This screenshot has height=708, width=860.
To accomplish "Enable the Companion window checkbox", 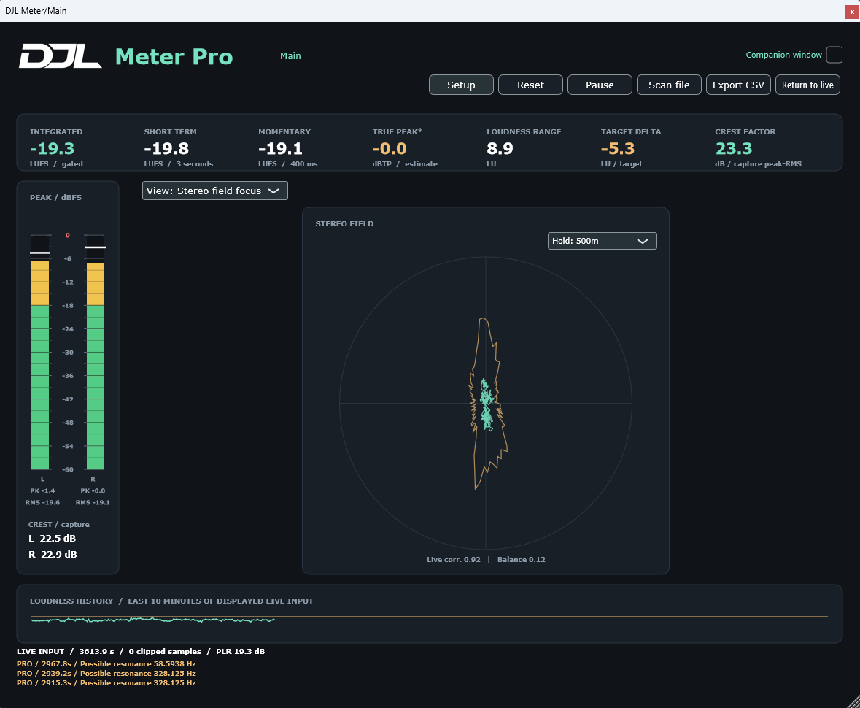I will coord(834,55).
